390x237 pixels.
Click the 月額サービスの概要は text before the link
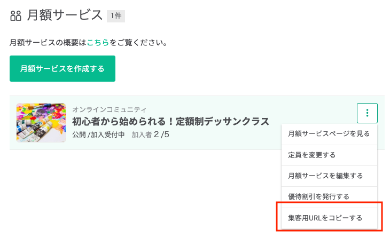pos(48,43)
